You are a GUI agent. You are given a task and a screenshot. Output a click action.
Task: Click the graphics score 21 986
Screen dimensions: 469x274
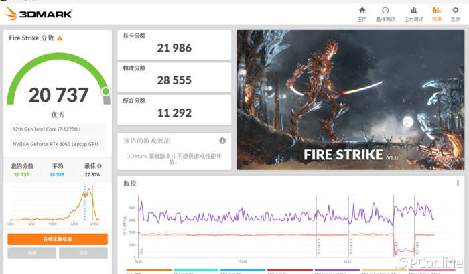click(x=174, y=48)
